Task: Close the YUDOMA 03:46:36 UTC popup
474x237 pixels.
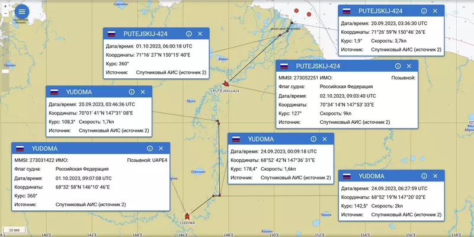Action: coord(143,92)
